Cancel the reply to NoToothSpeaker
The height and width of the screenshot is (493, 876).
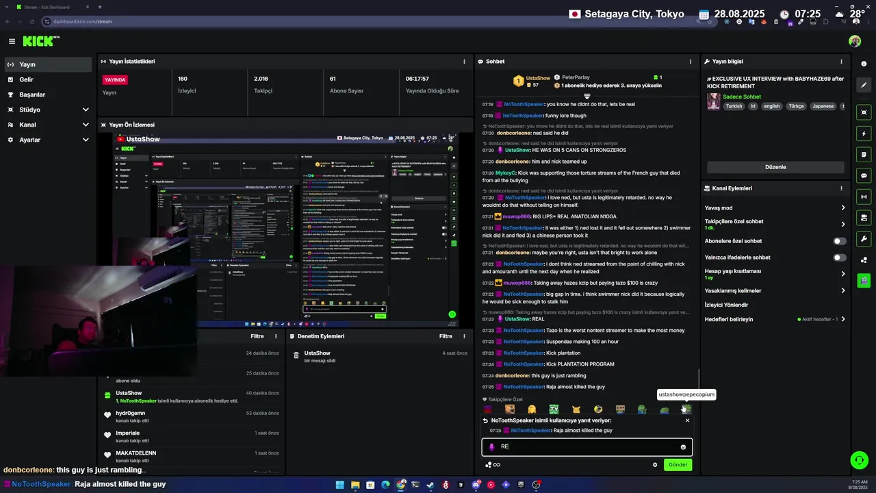click(687, 420)
